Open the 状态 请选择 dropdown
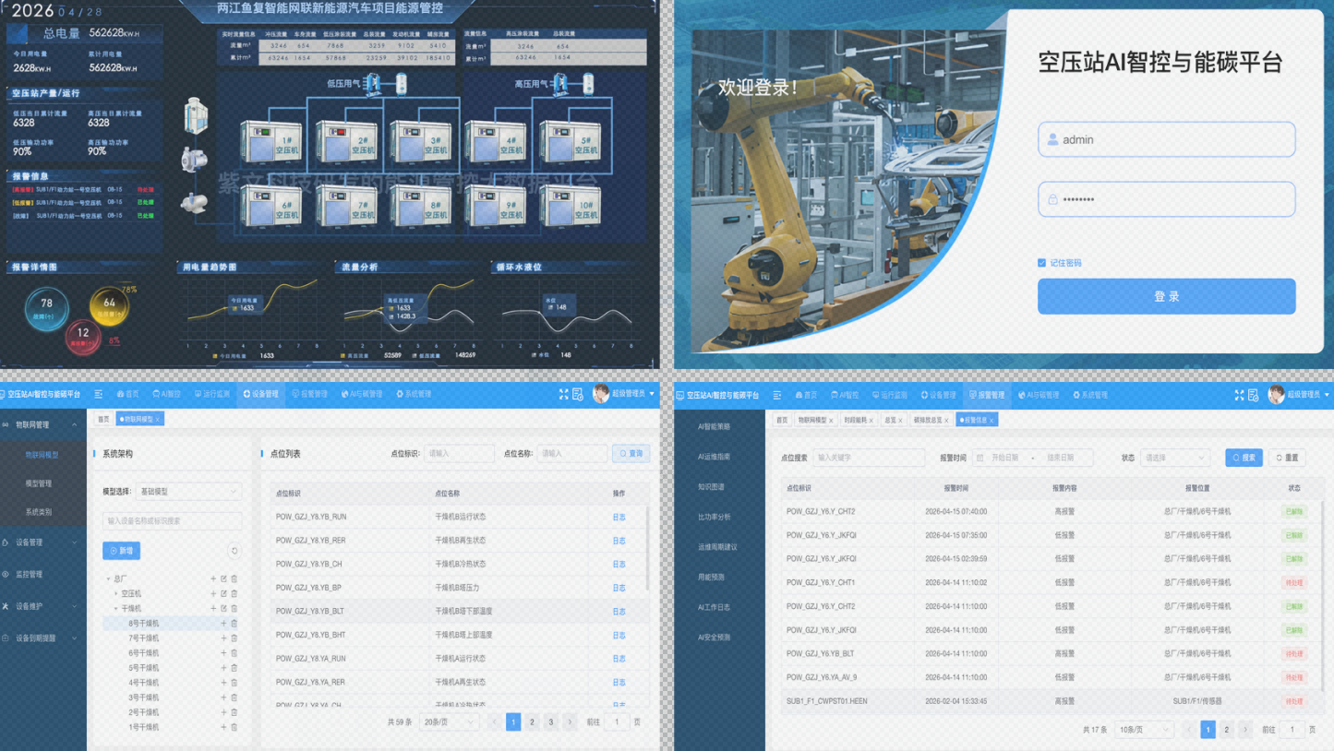 tap(1174, 458)
